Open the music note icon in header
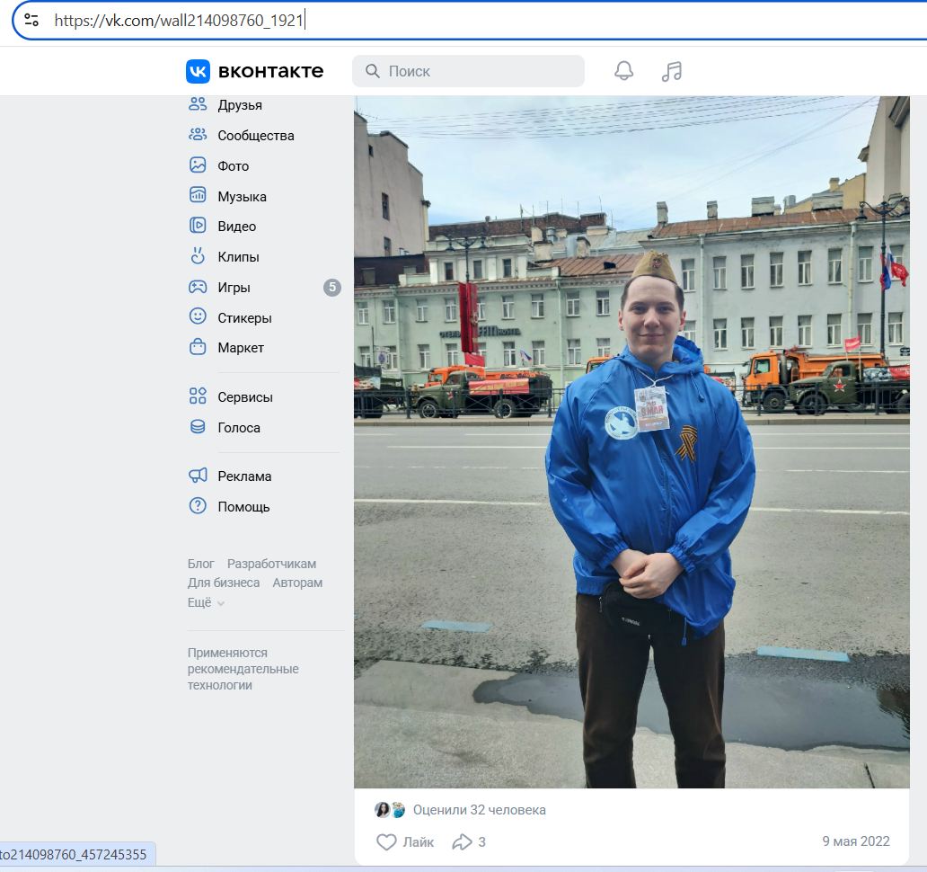This screenshot has height=872, width=927. click(x=671, y=71)
